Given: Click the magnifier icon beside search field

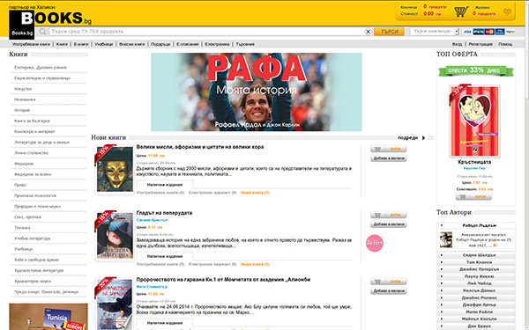Looking at the screenshot, I should pos(42,32).
